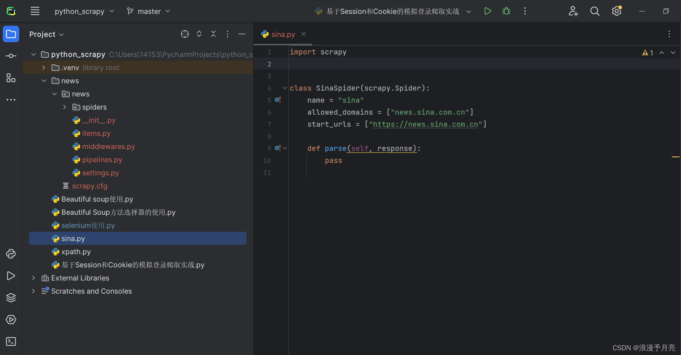Open the Services tool window
Image resolution: width=681 pixels, height=355 pixels.
[x=11, y=320]
